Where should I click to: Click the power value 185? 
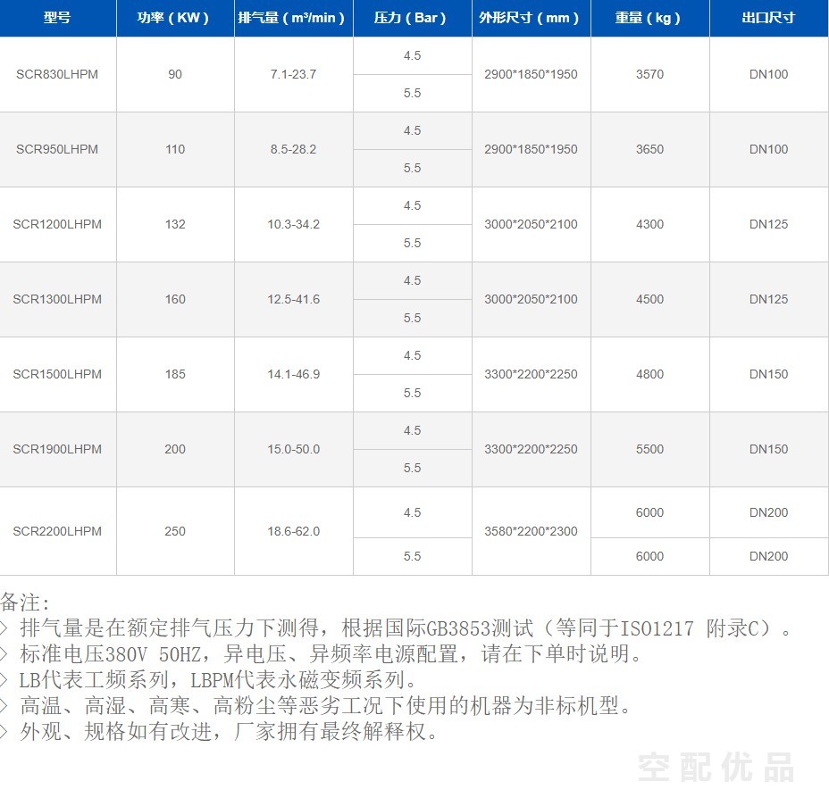pyautogui.click(x=175, y=374)
